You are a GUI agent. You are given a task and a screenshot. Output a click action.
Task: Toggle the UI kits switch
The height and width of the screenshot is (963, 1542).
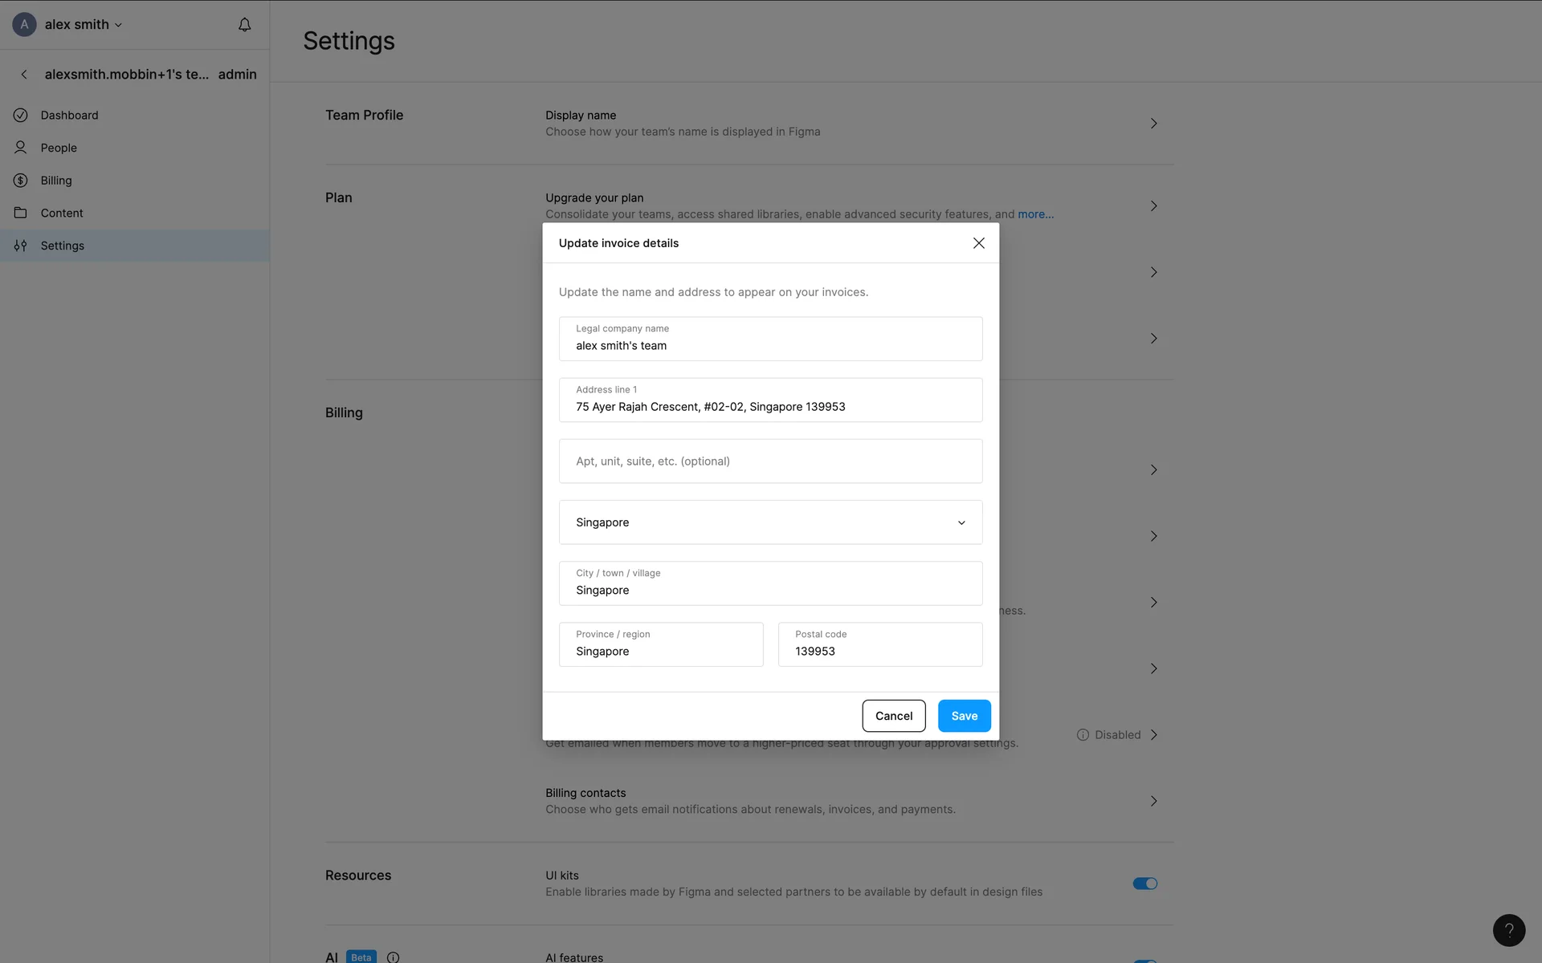[1144, 884]
